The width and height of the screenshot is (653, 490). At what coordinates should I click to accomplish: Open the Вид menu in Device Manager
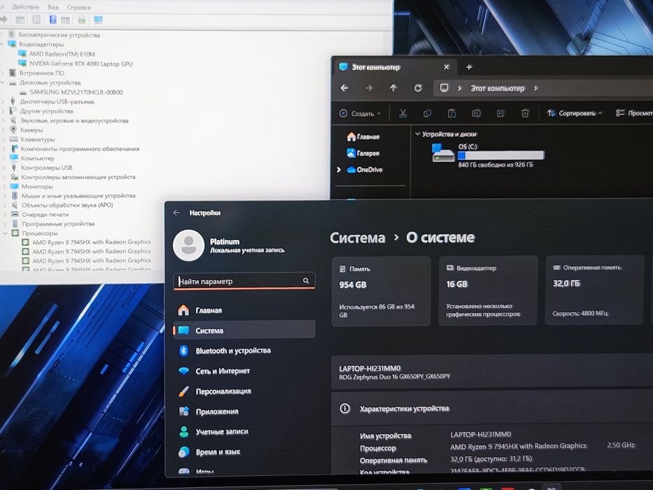[x=53, y=7]
